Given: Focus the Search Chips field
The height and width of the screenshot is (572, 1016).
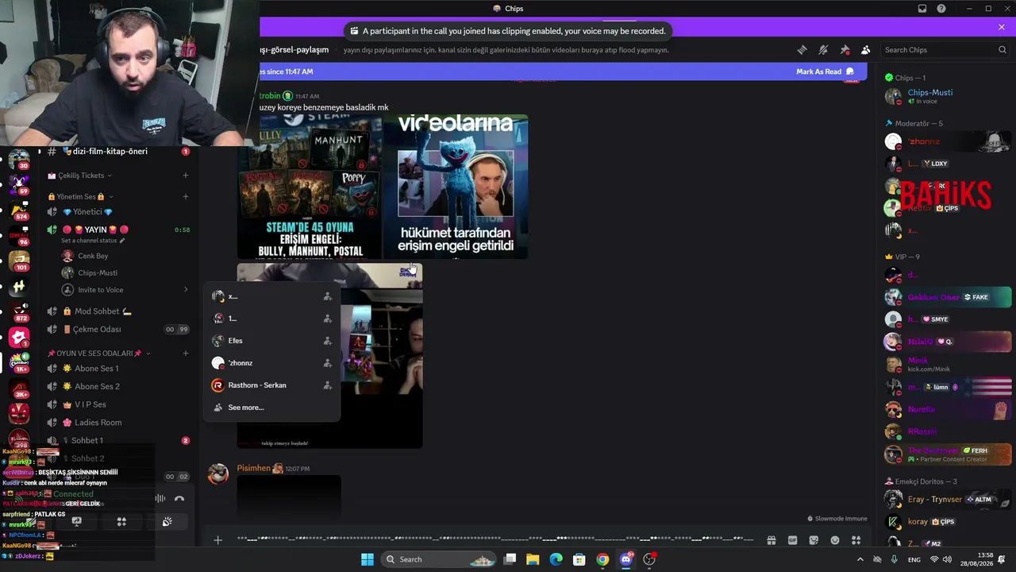Looking at the screenshot, I should click(x=945, y=50).
